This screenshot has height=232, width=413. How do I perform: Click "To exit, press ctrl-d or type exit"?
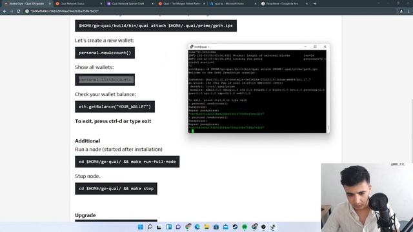click(113, 121)
